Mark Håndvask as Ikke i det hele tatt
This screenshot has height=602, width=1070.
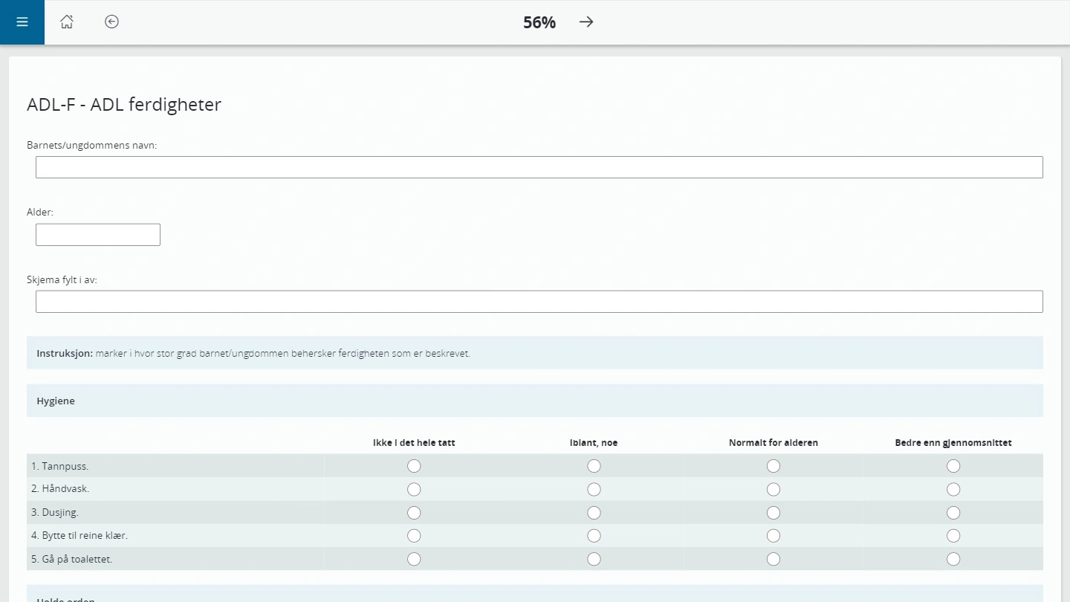[414, 489]
